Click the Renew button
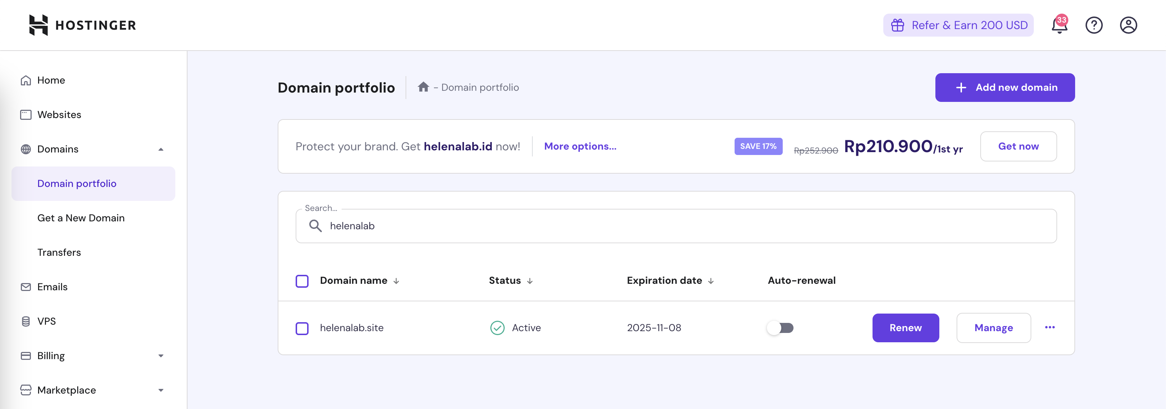This screenshot has width=1166, height=409. (905, 328)
